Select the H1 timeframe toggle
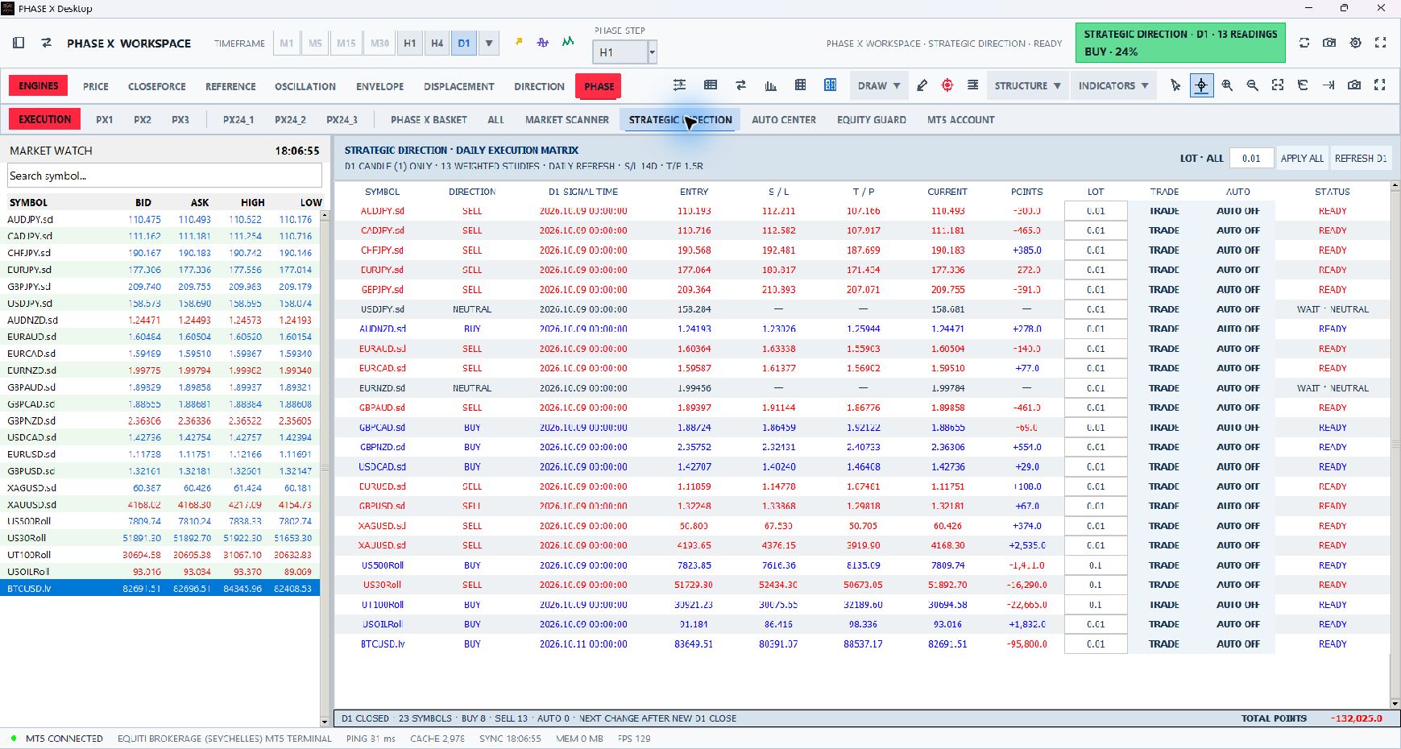 pyautogui.click(x=410, y=43)
